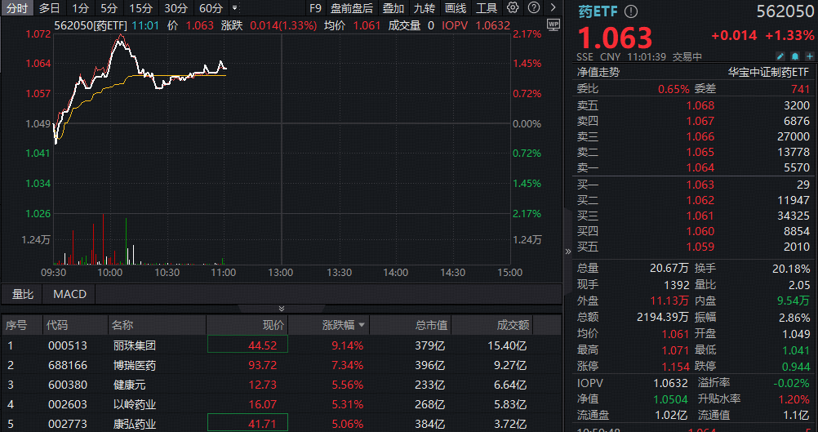Screen dimensions: 818x432
Task: Toggle the 九转 indicator
Action: [425, 8]
